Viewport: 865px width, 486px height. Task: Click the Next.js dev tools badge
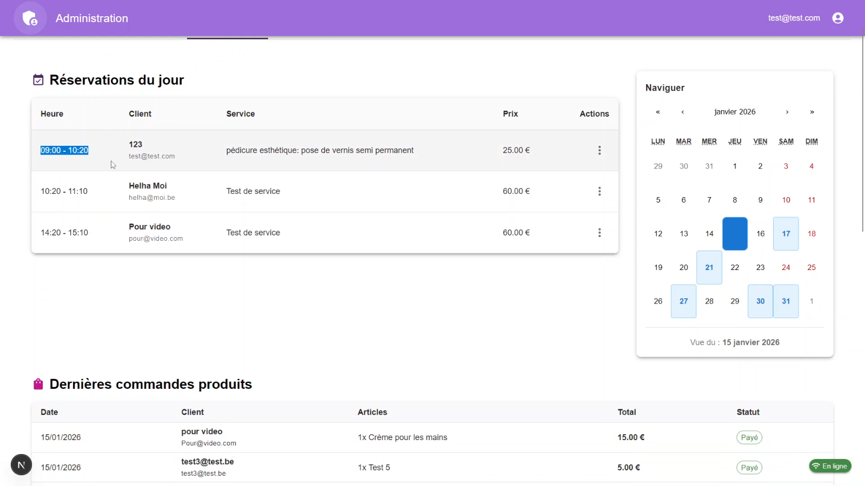pos(21,465)
